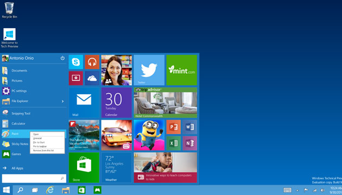
Task: Open the Flipboard vacation destinations tile
Action: pyautogui.click(x=84, y=135)
